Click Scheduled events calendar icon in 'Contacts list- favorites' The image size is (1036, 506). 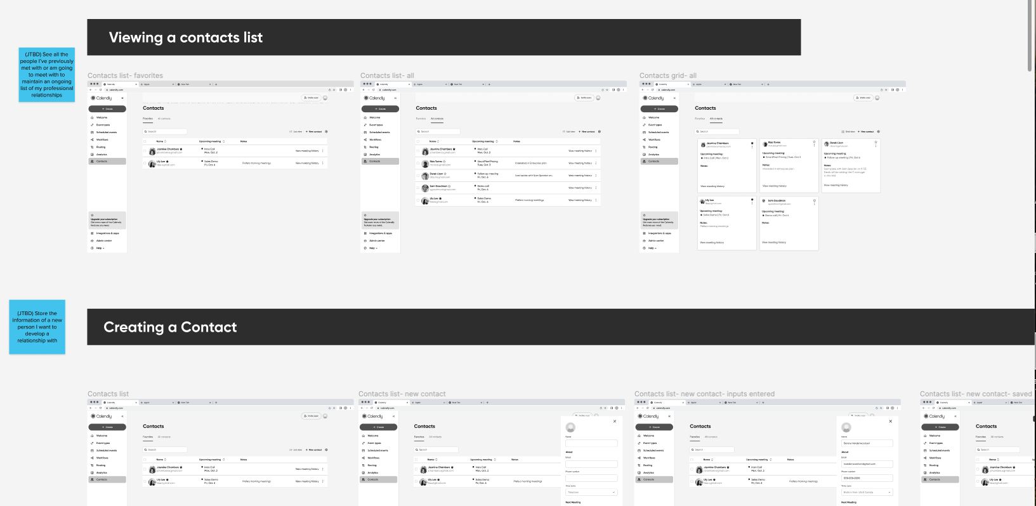point(92,133)
